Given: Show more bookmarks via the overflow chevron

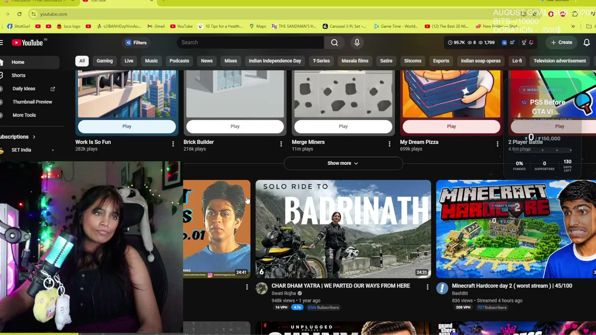Looking at the screenshot, I should coord(573,27).
